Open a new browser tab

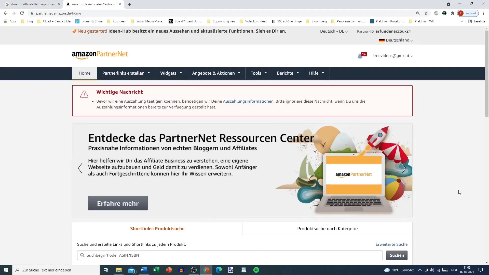tap(130, 4)
